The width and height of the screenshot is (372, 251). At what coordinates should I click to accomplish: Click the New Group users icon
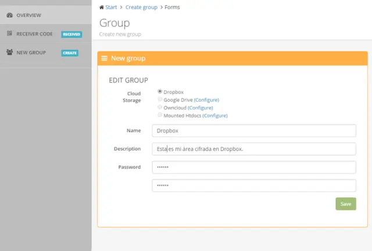[x=9, y=53]
